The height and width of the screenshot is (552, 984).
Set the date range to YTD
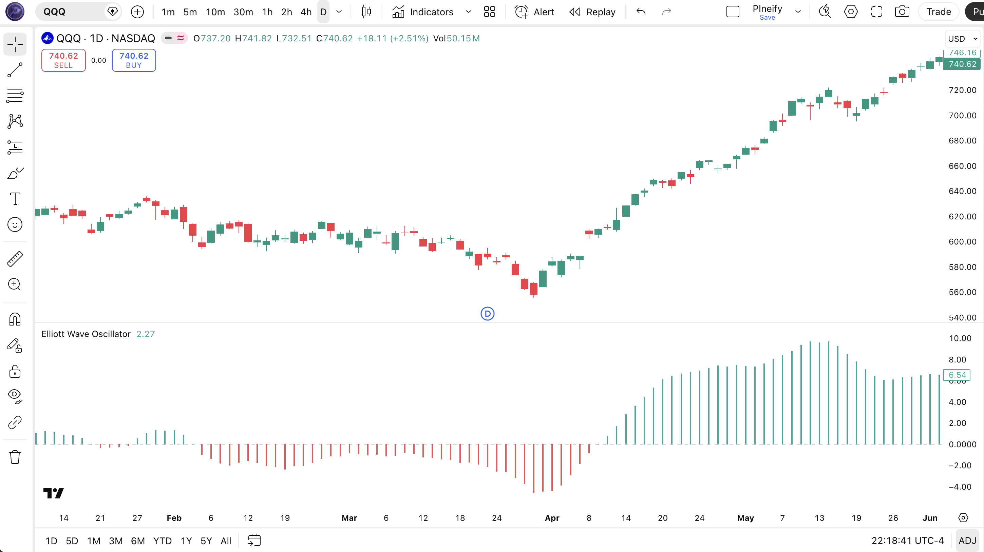pos(162,541)
